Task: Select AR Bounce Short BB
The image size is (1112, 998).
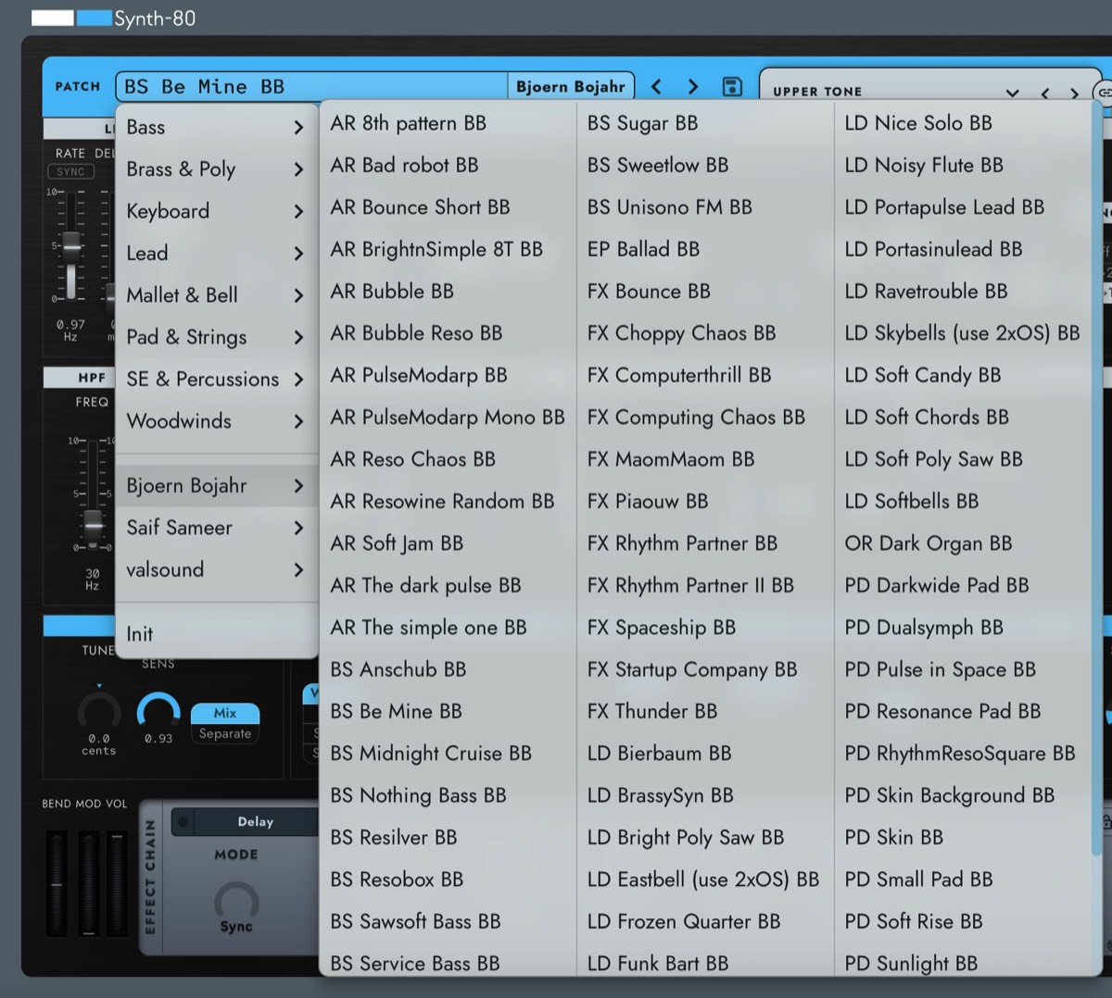Action: click(x=448, y=207)
